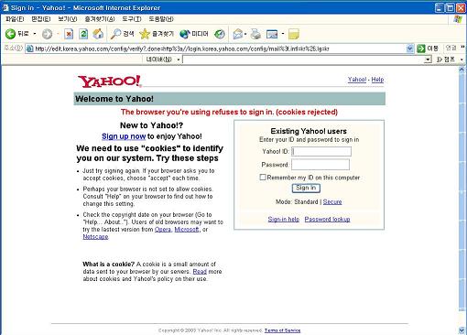
Task: Open the Netscape browser link
Action: pyautogui.click(x=95, y=237)
